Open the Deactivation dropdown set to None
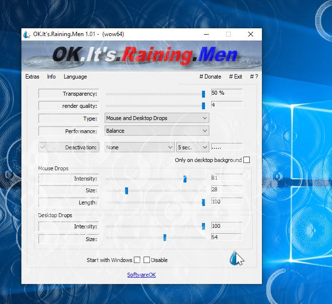 pyautogui.click(x=140, y=147)
